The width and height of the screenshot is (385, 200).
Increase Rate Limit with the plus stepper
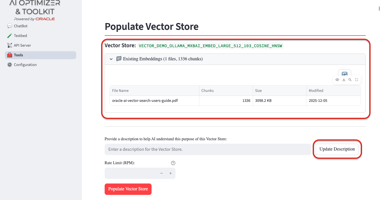(170, 173)
